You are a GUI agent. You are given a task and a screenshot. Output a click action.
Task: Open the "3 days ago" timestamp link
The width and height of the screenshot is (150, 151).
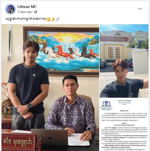25,12
